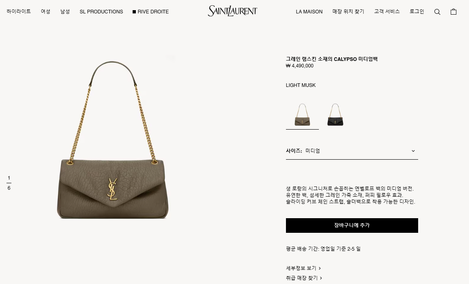Click the main Calypso bag product image

click(113, 140)
